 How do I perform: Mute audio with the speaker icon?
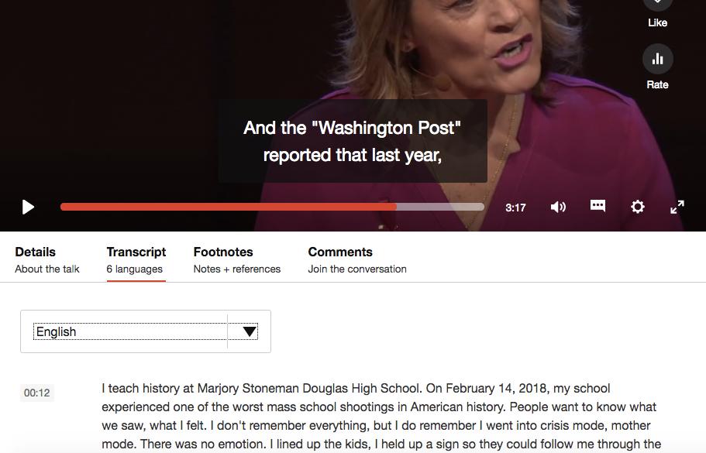558,207
